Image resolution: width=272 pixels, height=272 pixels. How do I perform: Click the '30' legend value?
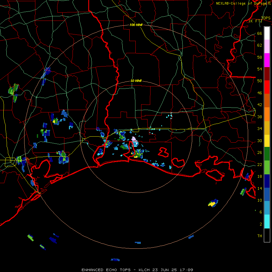[260, 141]
